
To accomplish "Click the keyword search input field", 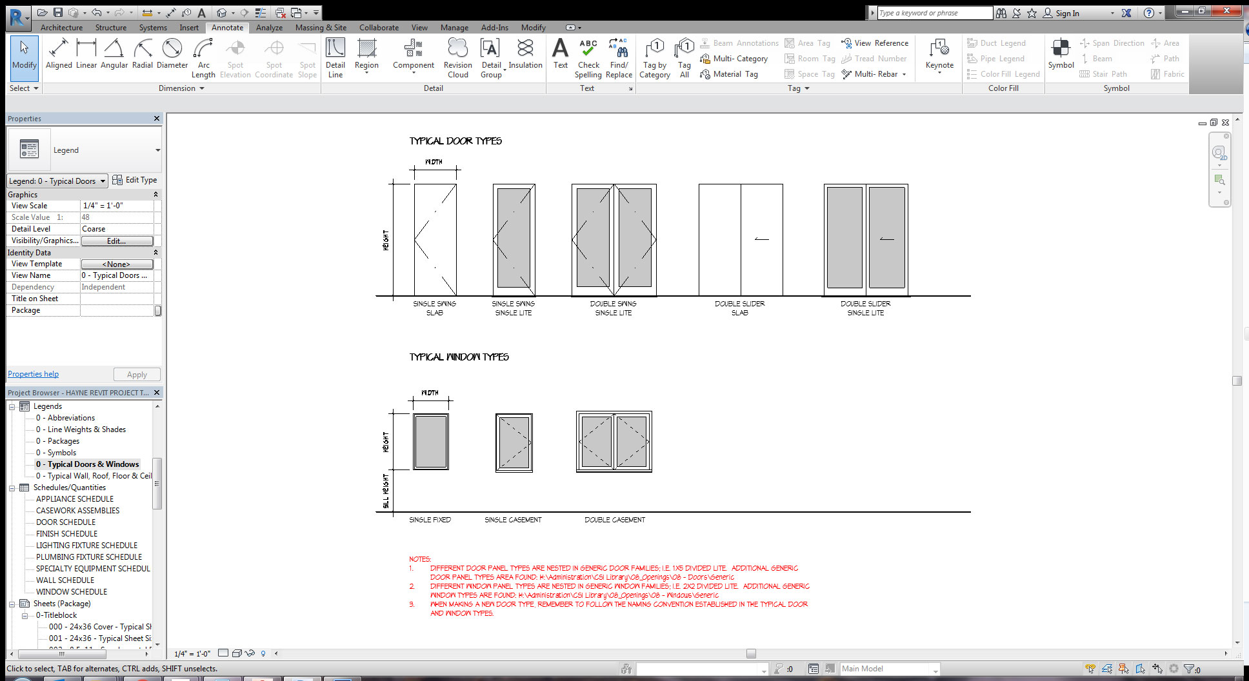I will coord(935,13).
